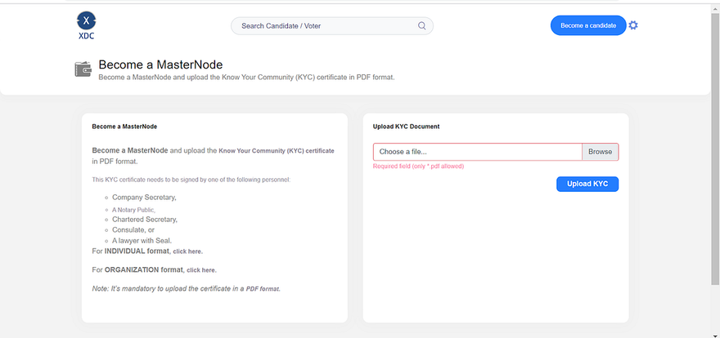The width and height of the screenshot is (720, 338).
Task: Click the Choose a file input
Action: pos(477,152)
